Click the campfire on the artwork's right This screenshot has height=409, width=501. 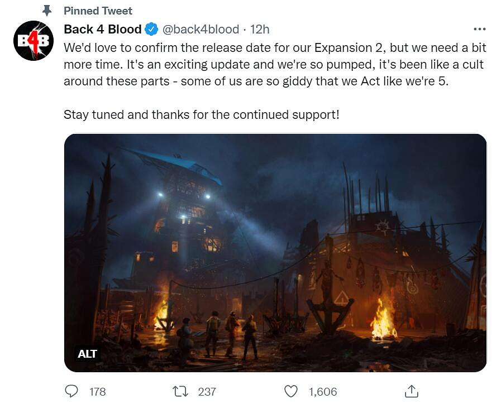point(383,320)
